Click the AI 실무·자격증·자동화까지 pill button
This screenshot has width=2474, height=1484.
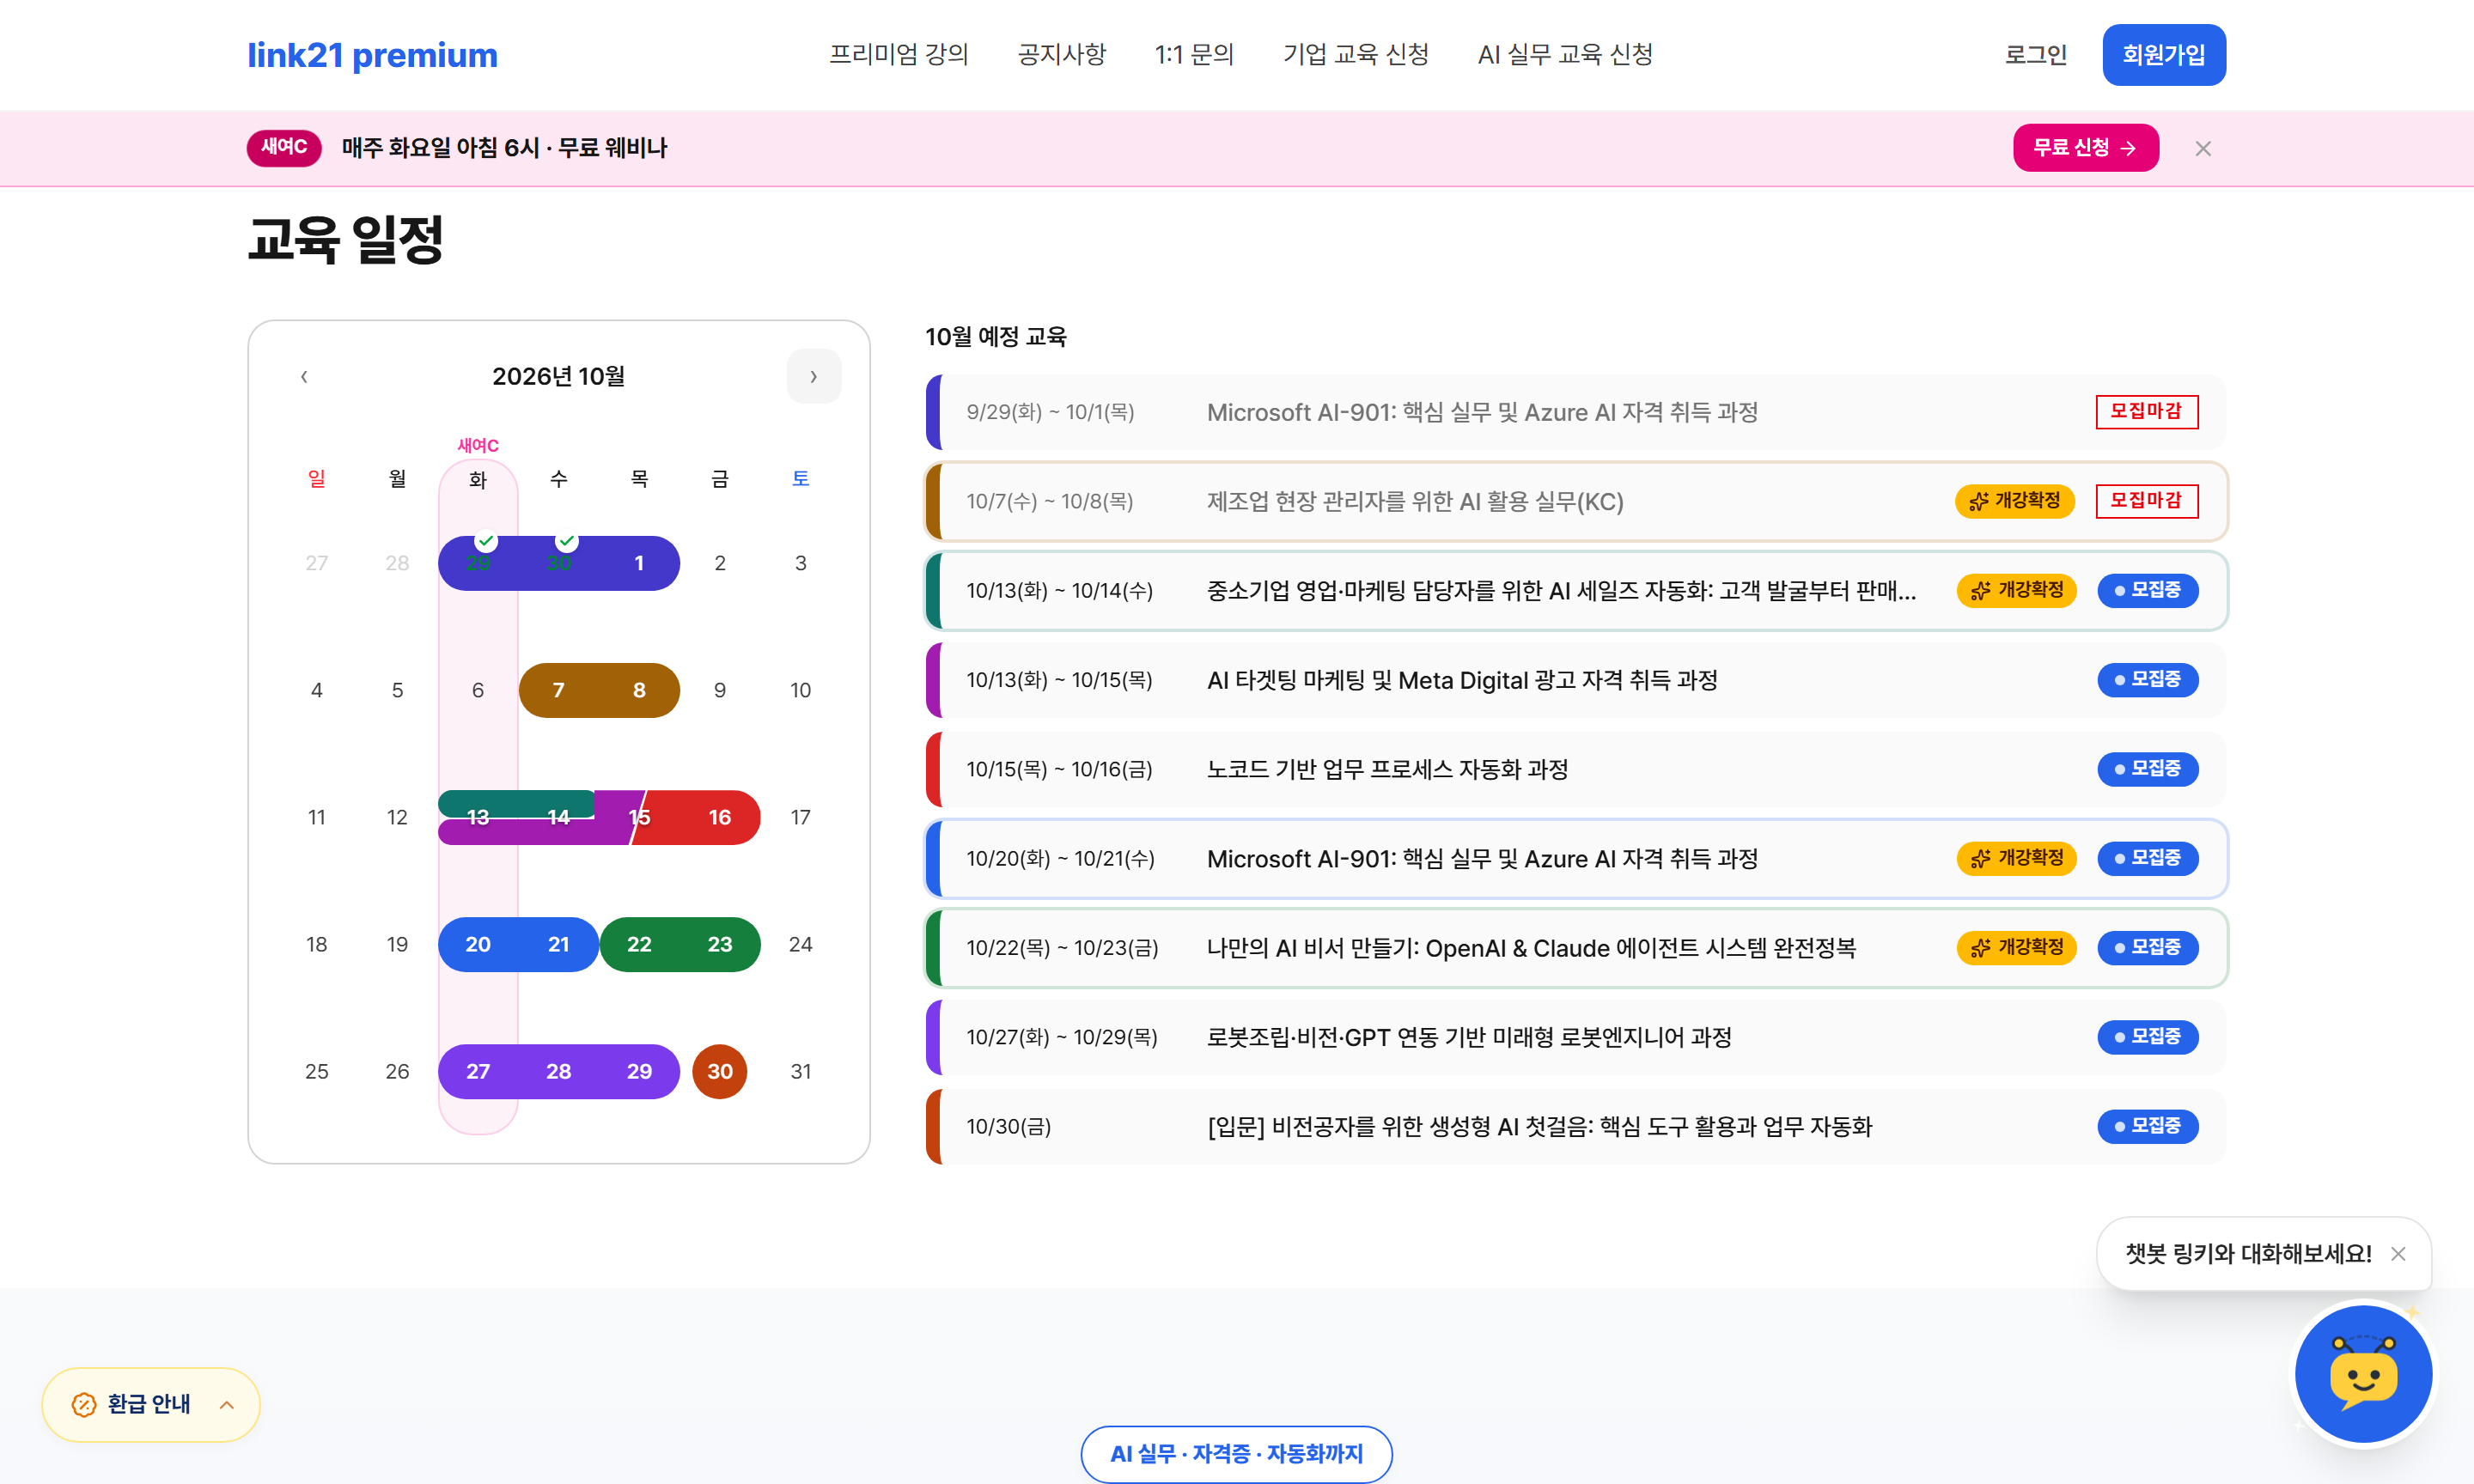(x=1236, y=1453)
